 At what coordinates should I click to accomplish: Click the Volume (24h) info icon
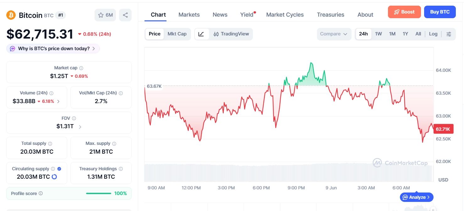tap(52, 93)
